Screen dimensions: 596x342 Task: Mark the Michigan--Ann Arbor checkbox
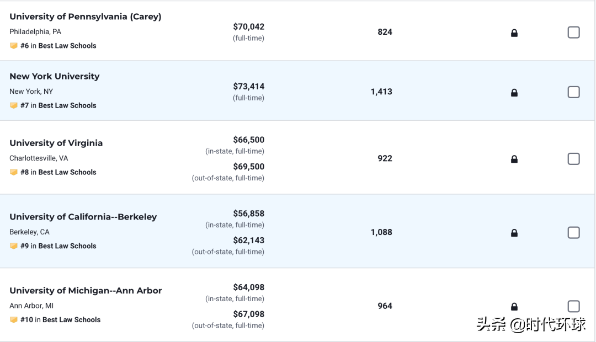pos(574,306)
